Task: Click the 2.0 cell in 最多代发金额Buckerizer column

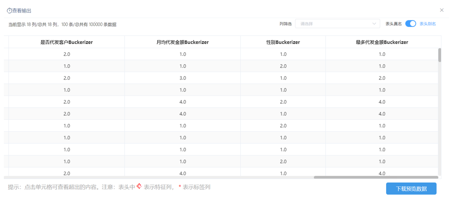Action: point(381,78)
